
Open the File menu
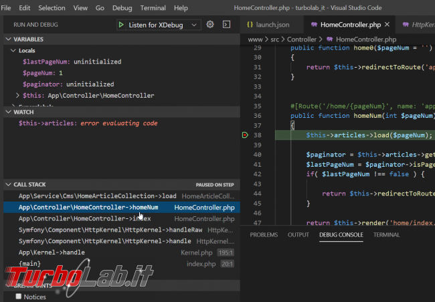click(x=6, y=8)
